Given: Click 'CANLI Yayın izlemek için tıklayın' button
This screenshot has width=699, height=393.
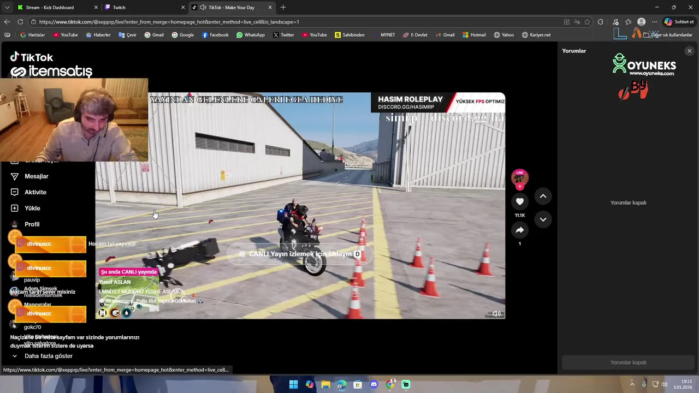Looking at the screenshot, I should pyautogui.click(x=300, y=254).
